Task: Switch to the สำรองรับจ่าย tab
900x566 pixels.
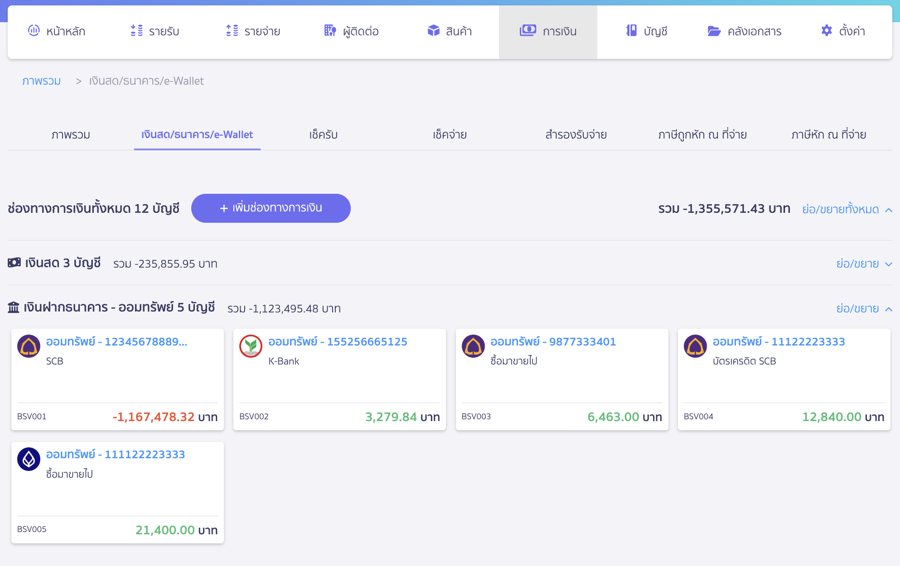Action: click(576, 134)
